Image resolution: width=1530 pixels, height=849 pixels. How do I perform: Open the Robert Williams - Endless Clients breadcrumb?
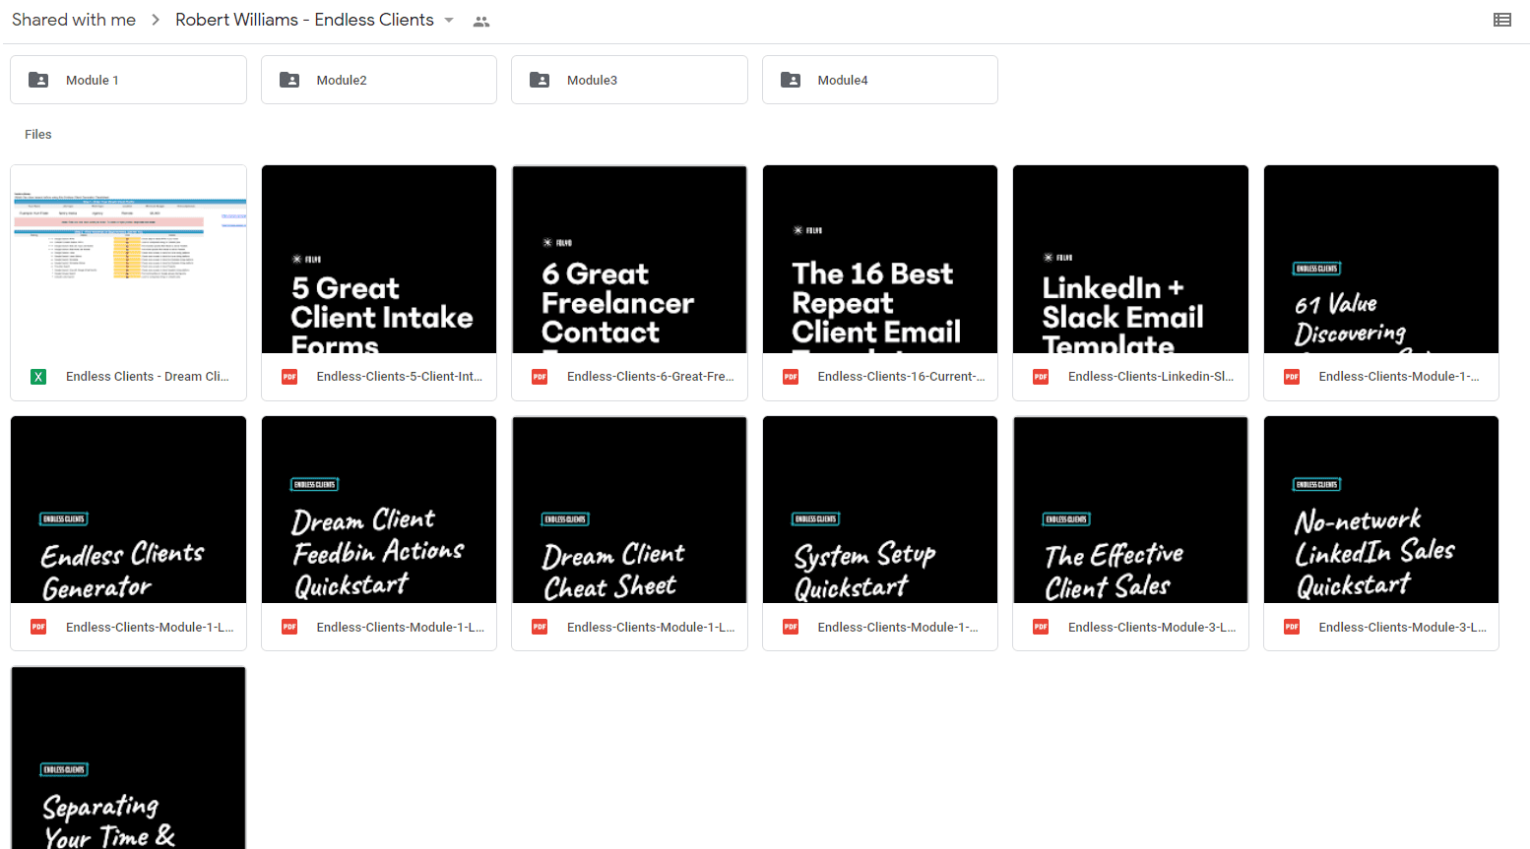(x=304, y=20)
